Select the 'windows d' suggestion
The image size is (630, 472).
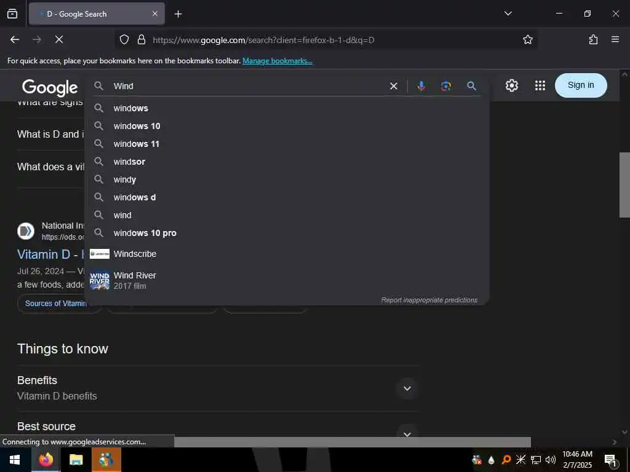click(287, 197)
